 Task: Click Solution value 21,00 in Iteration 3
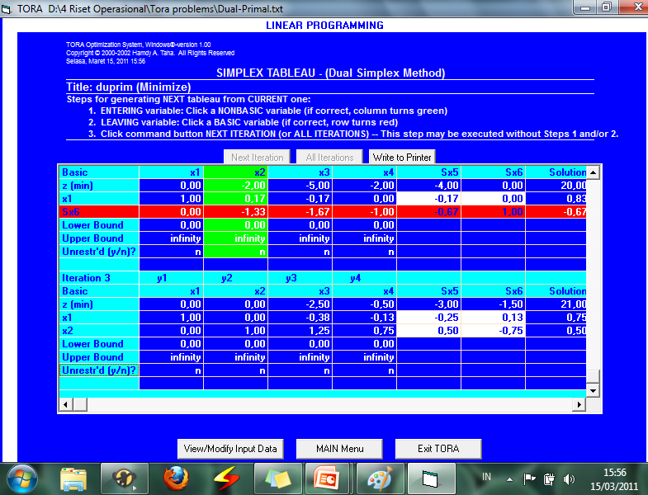click(x=556, y=304)
